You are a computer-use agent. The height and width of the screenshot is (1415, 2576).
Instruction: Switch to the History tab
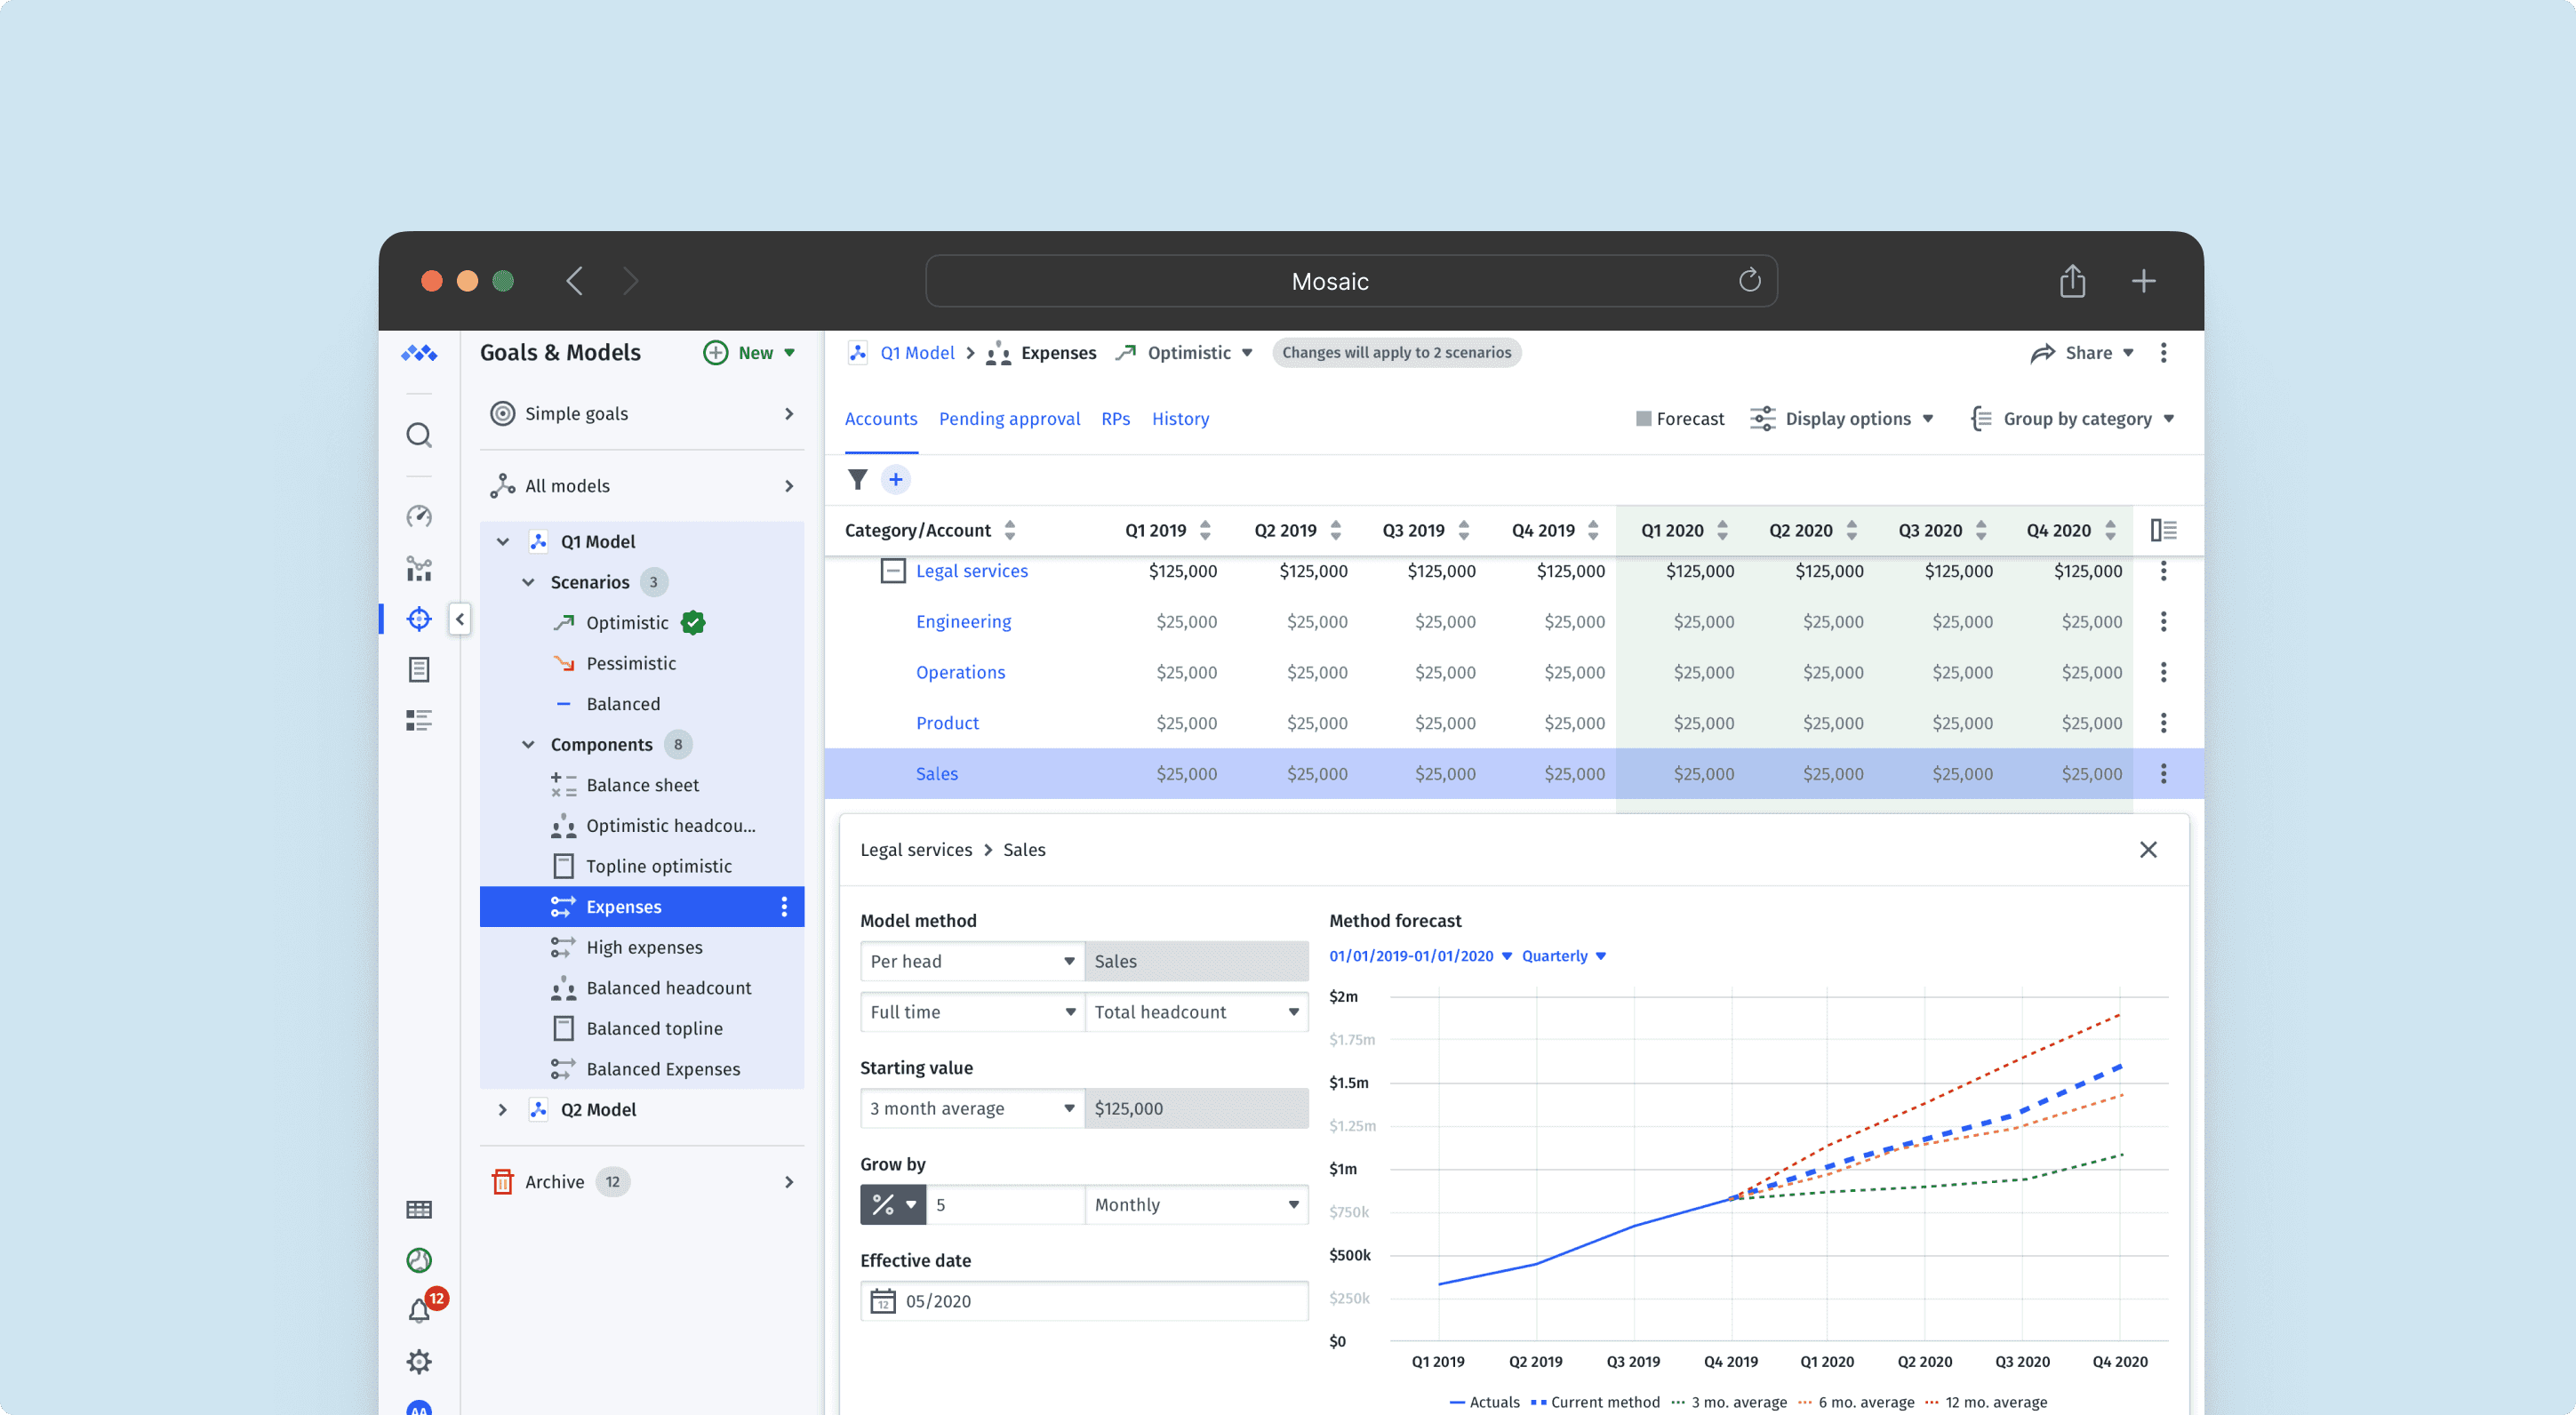(1180, 419)
